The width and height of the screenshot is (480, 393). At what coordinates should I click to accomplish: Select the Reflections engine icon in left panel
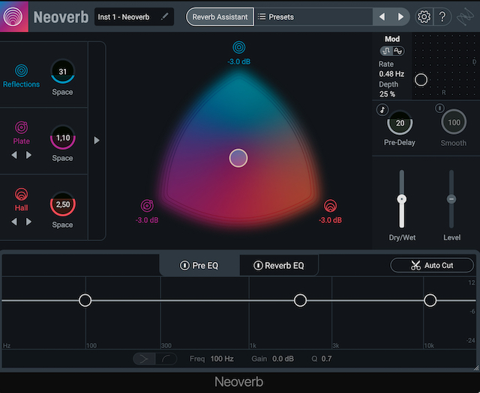point(22,70)
